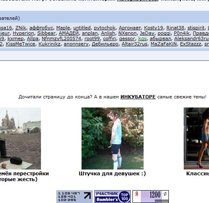Image resolution: width=209 pixels, height=203 pixels.
Task: Open the Maple user profile
Action: coord(63,28)
